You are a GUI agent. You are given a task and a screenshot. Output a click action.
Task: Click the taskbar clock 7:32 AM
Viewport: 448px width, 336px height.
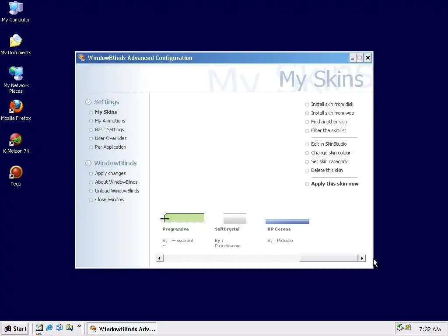point(430,329)
